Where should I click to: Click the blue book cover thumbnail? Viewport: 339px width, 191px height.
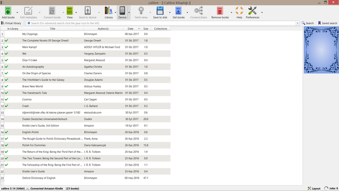[322, 50]
